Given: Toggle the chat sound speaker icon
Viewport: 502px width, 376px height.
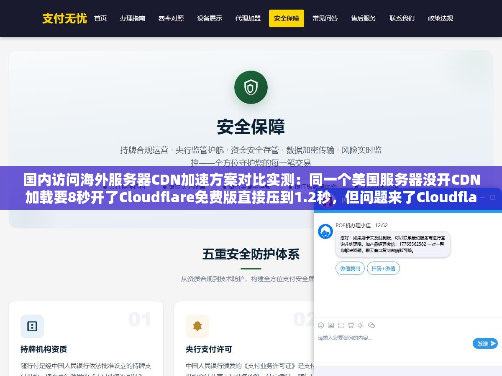Looking at the screenshot, I should click(x=361, y=325).
